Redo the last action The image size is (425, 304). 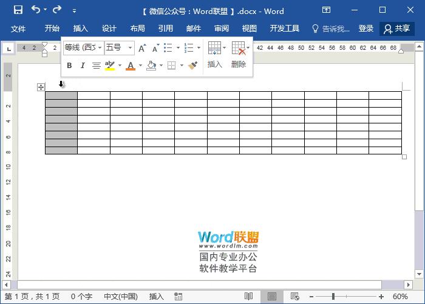pyautogui.click(x=57, y=10)
